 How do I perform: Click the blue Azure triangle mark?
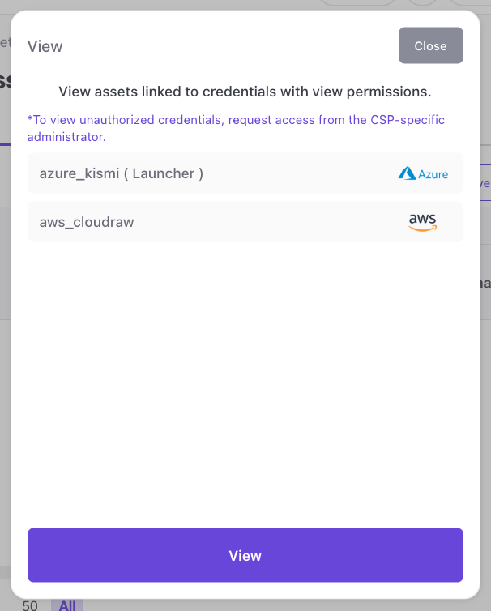click(x=407, y=173)
